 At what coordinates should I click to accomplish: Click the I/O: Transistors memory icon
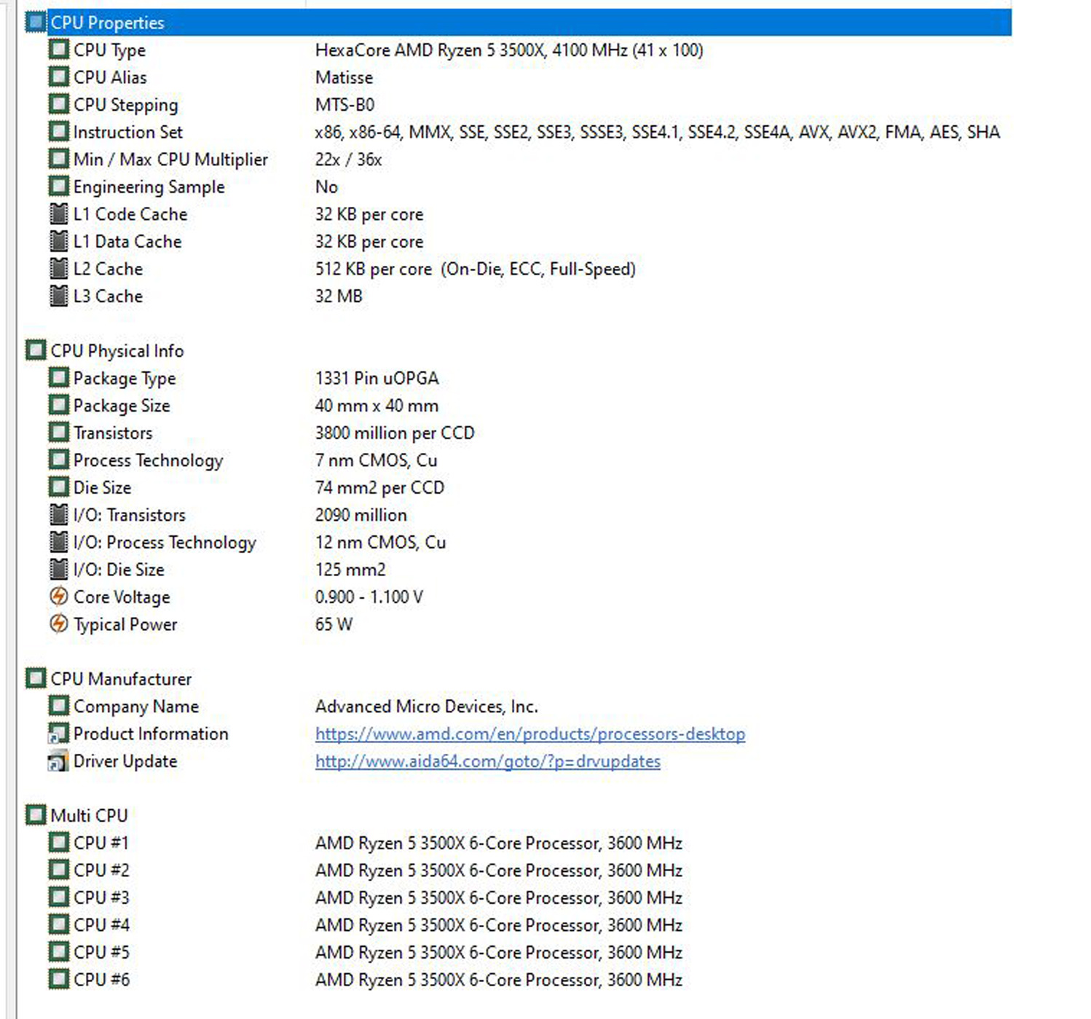tap(59, 514)
